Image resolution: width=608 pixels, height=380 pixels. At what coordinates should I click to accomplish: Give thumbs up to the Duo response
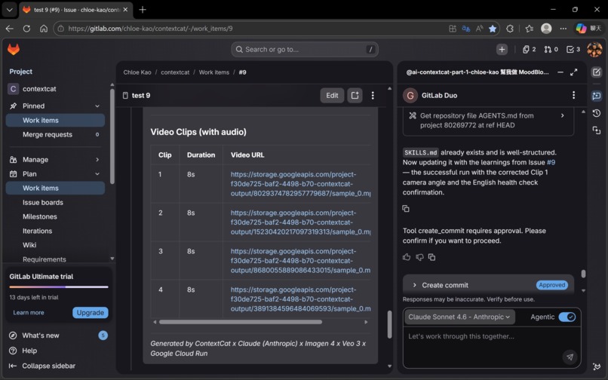(407, 257)
